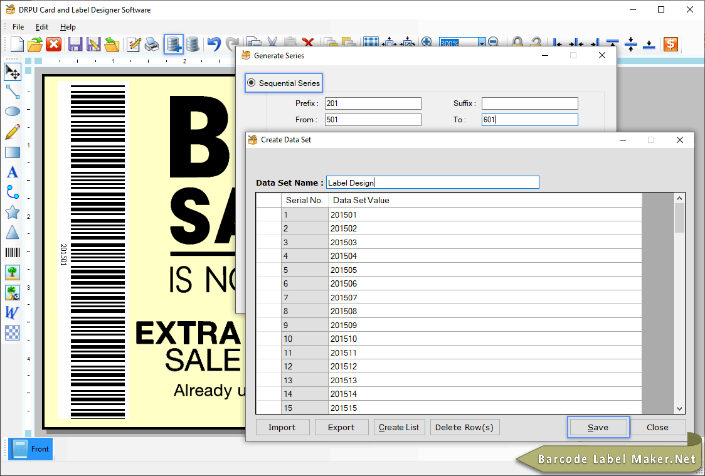Select data set value 201510
This screenshot has height=476, width=705.
pyautogui.click(x=485, y=339)
